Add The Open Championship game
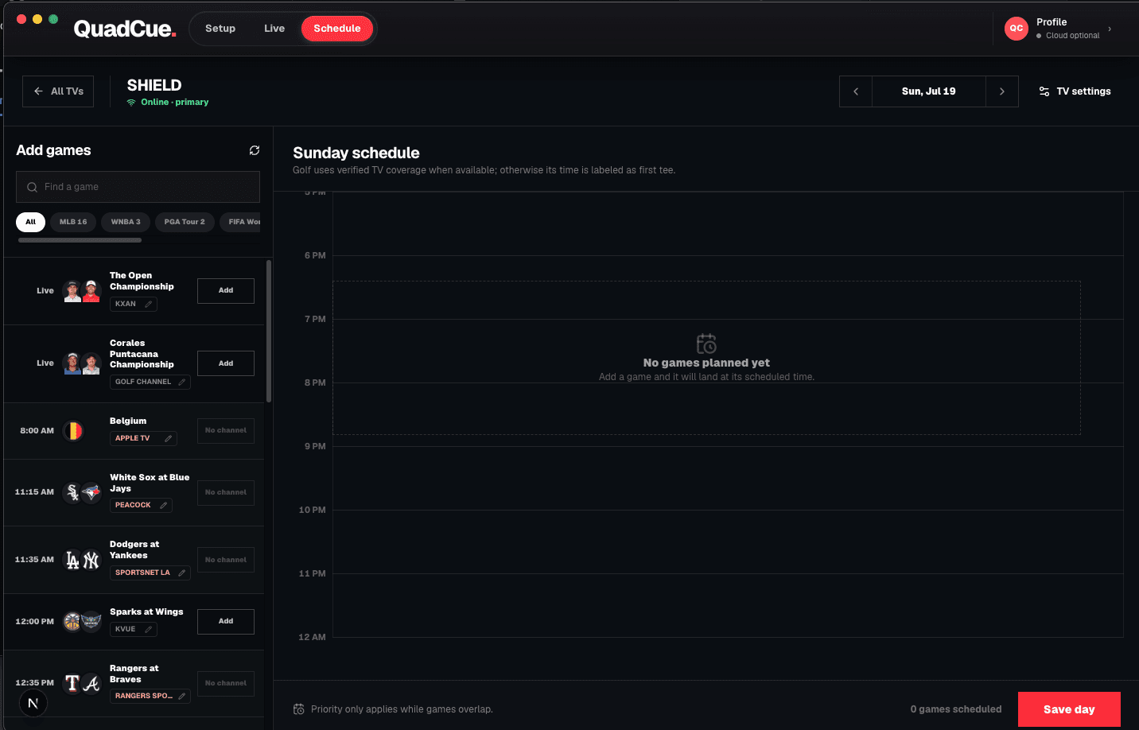 226,291
